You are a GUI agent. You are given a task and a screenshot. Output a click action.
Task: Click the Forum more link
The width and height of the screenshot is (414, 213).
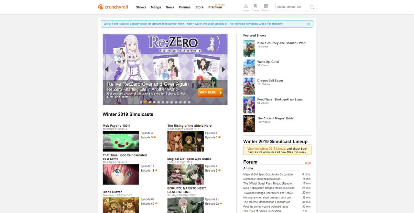point(308,163)
